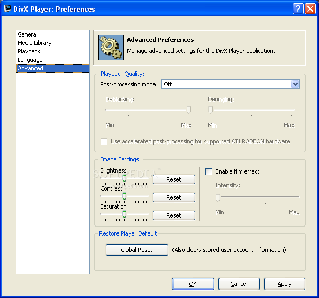This screenshot has width=319, height=298.
Task: Click the Post-processing mode label
Action: 129,84
